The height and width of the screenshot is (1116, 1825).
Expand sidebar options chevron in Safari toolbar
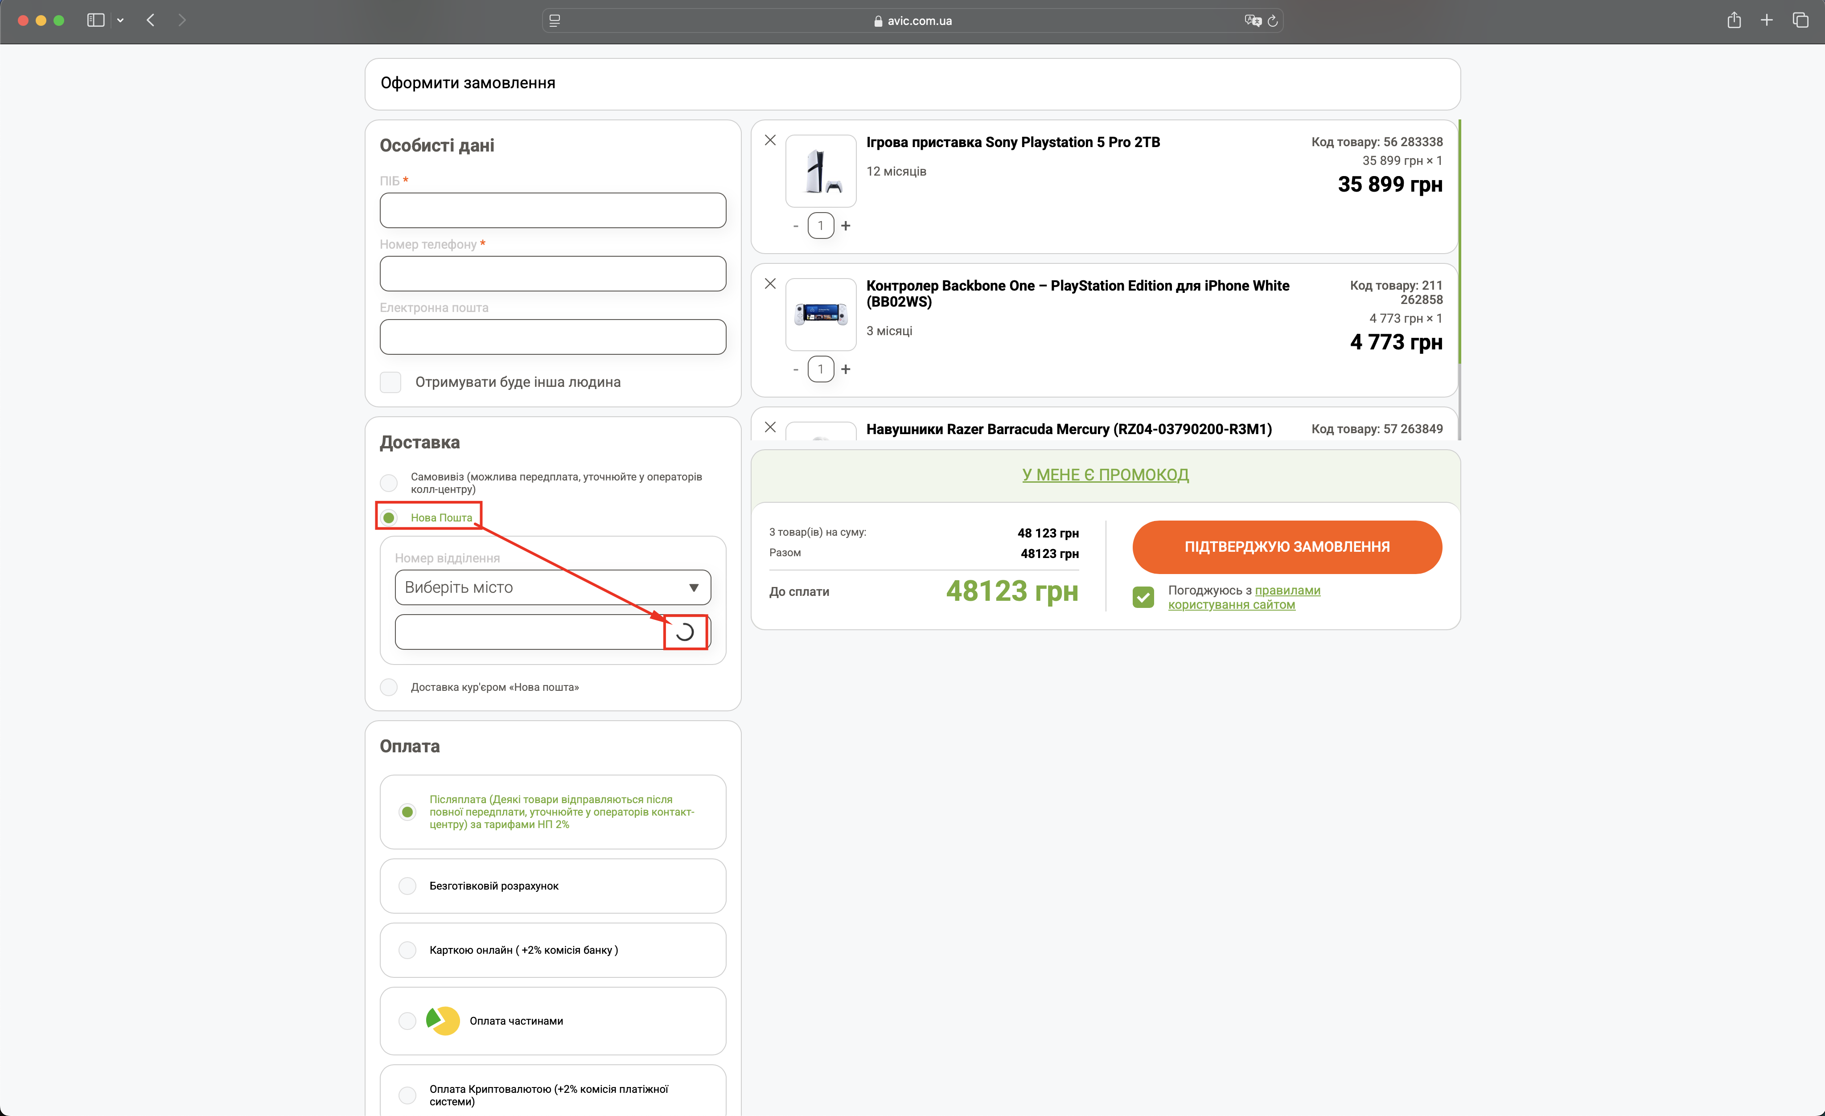[x=120, y=21]
